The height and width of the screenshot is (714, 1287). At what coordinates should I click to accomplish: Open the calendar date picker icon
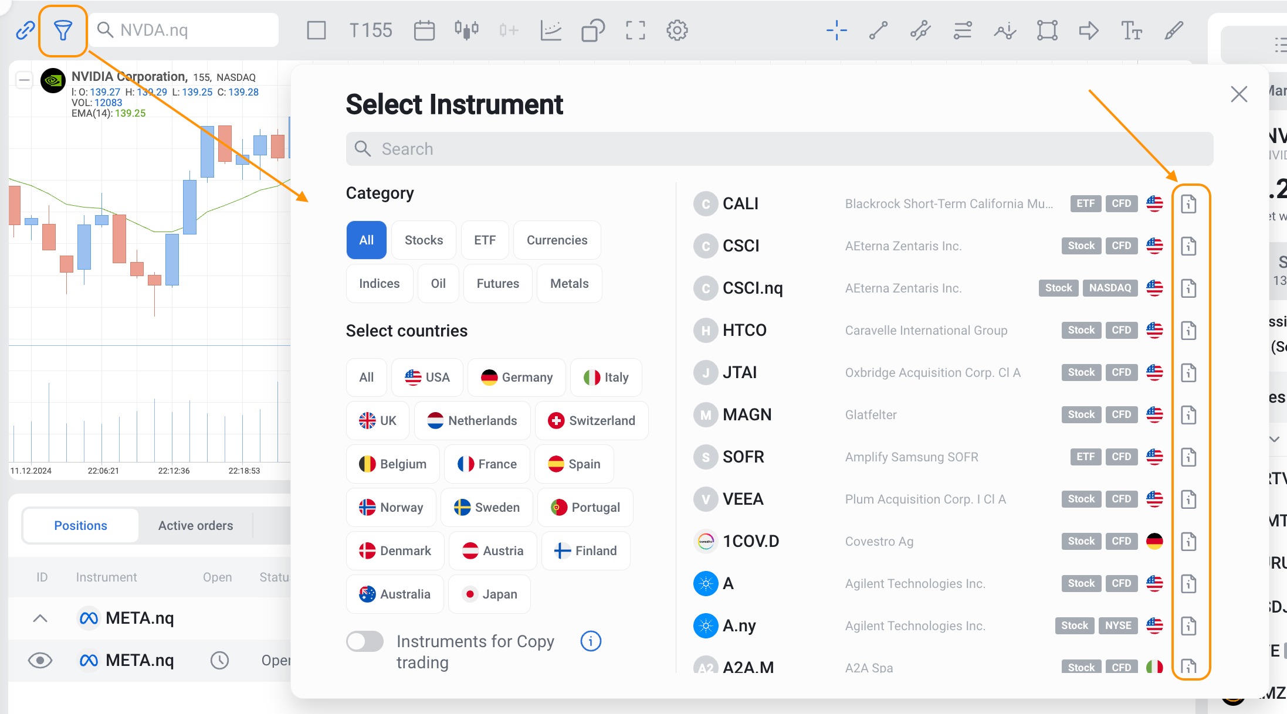point(424,30)
